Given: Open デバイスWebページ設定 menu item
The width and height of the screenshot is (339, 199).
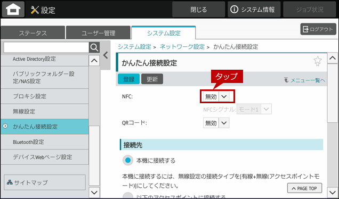Looking at the screenshot, I should 45,157.
